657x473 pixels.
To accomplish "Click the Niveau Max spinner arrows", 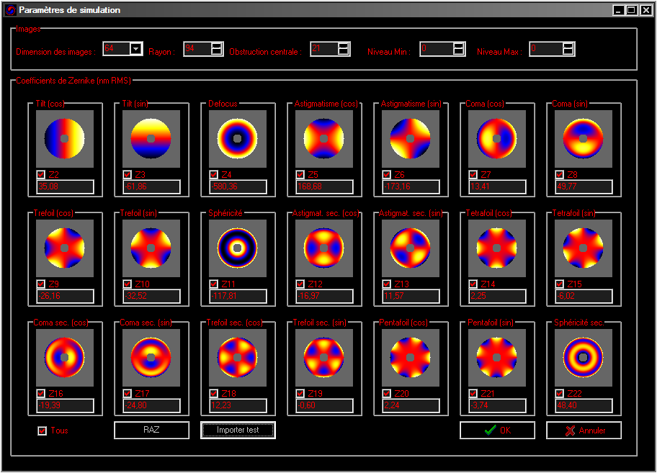I will pos(568,49).
